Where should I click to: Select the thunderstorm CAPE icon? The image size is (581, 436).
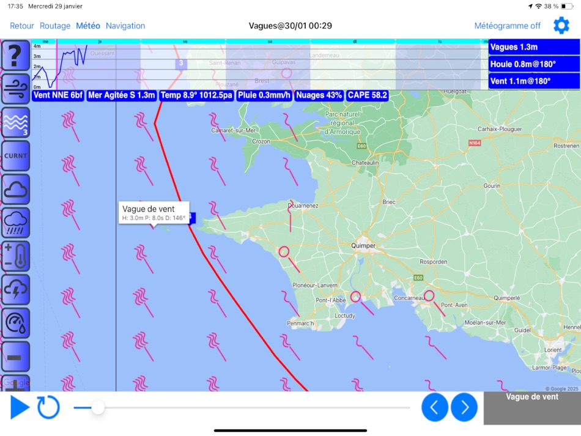click(15, 289)
